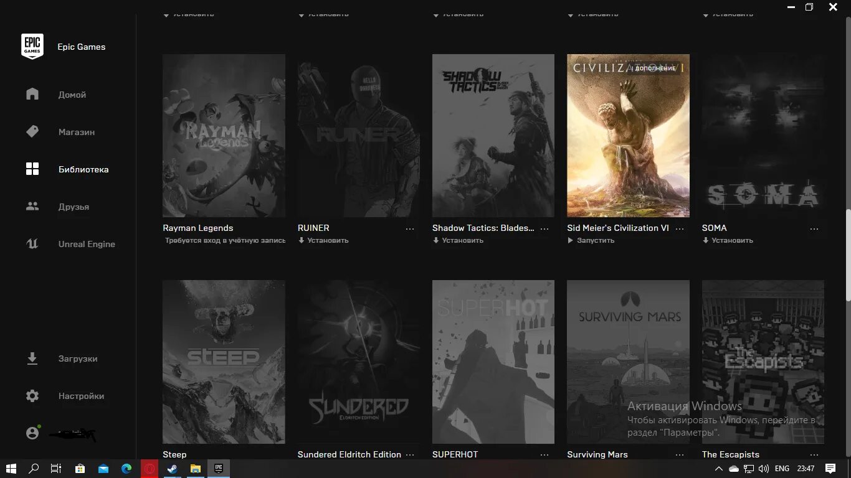Open the RUINER cover thumbnail
Viewport: 851px width, 478px height.
point(358,136)
